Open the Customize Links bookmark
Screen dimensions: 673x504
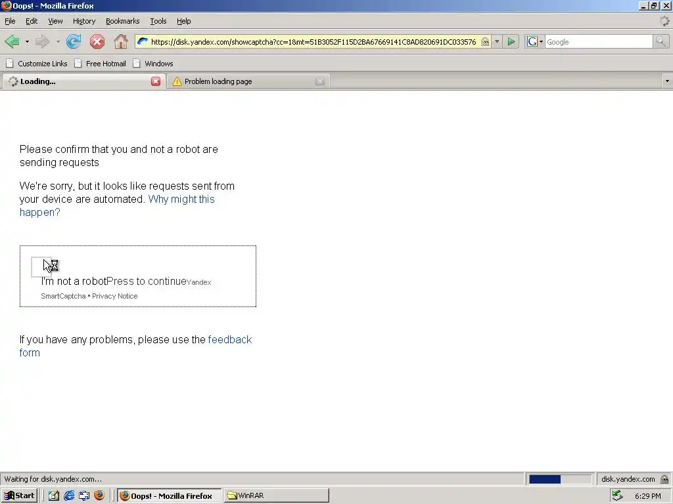click(37, 64)
